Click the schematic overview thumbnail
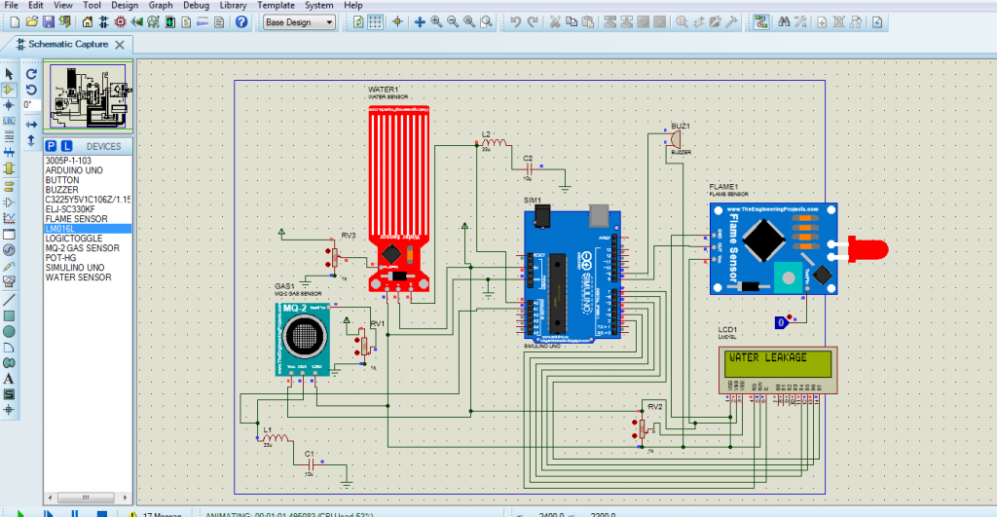Screen dimensions: 997x517 click(89, 96)
